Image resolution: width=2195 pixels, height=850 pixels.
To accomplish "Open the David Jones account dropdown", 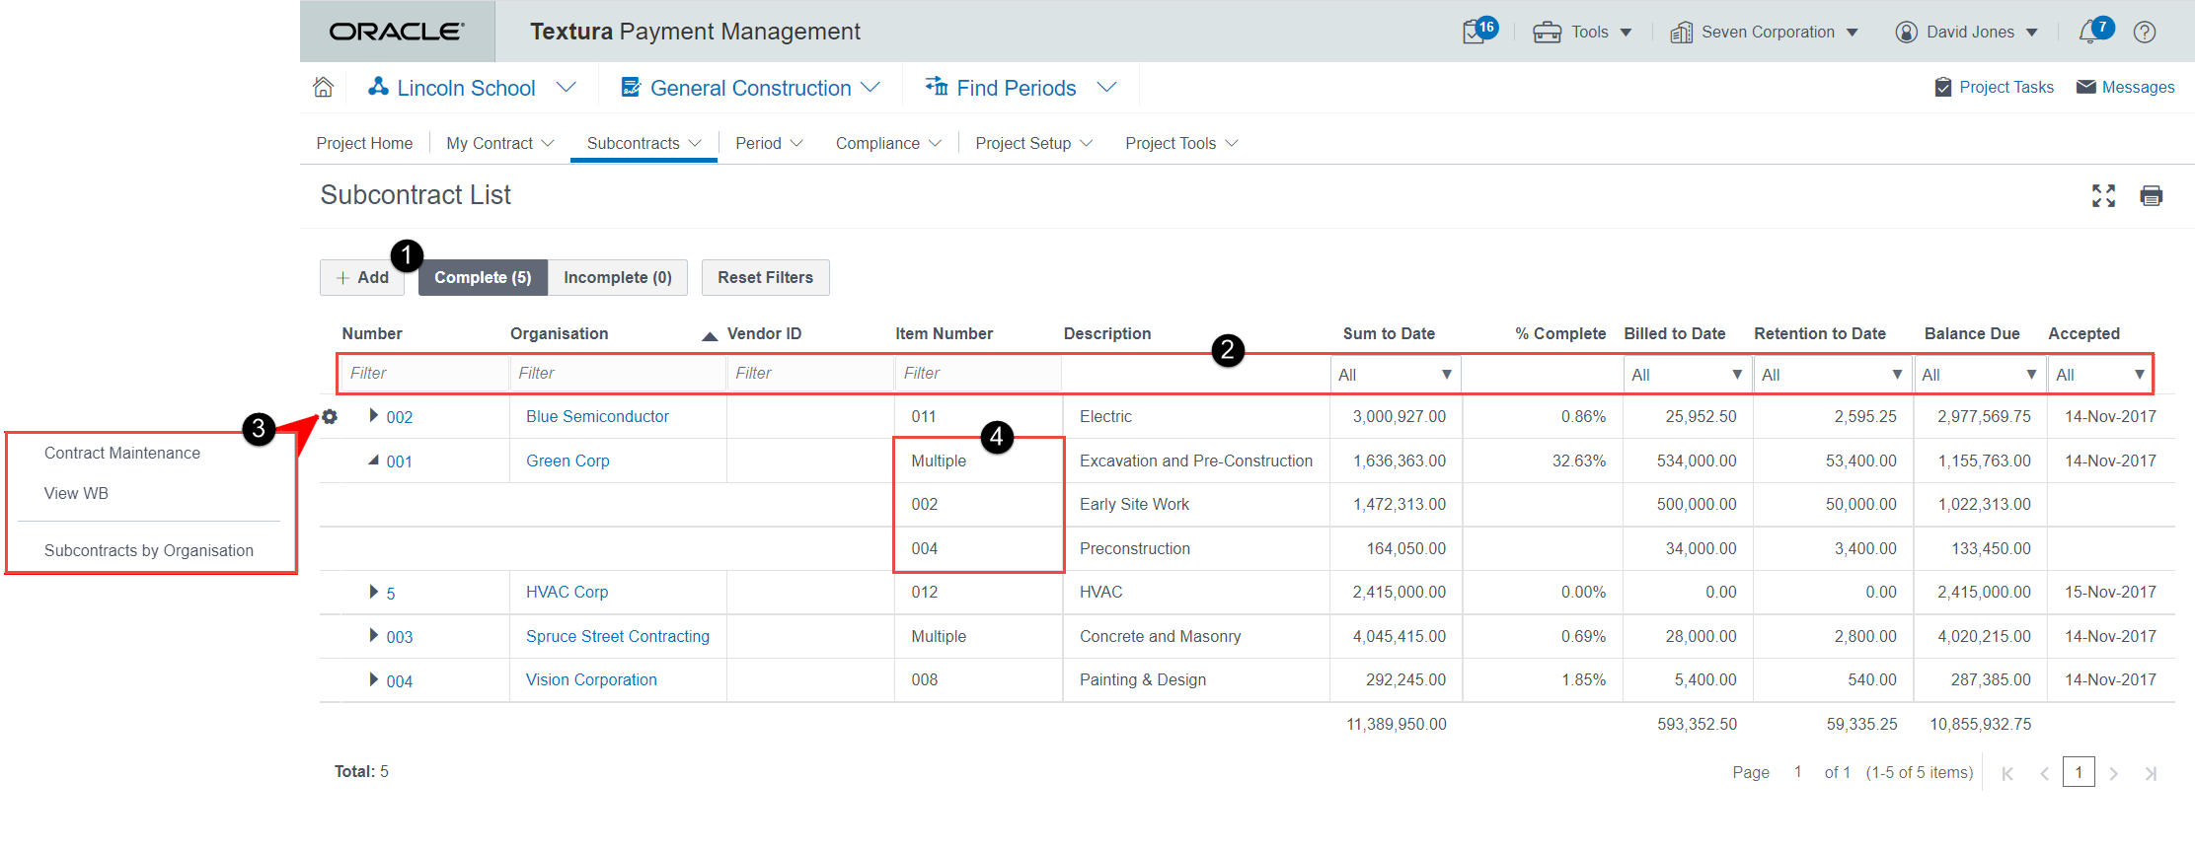I will 2031,33.
